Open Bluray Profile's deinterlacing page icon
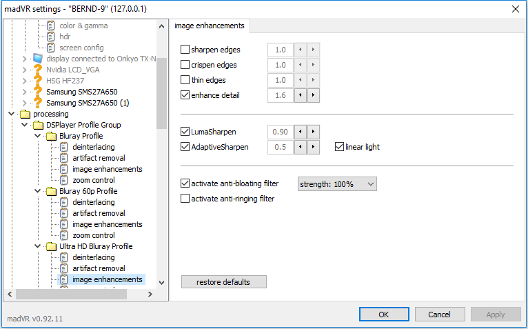This screenshot has height=329, width=528. click(63, 147)
